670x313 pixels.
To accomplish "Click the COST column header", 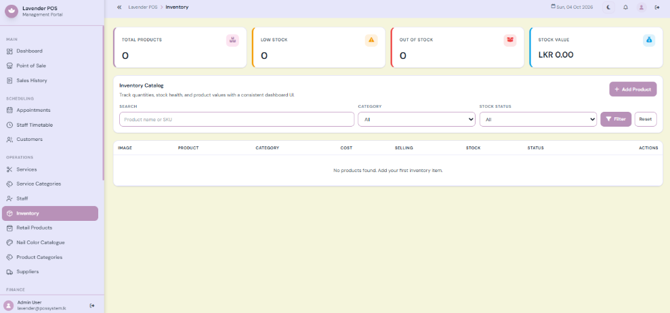I will click(347, 148).
